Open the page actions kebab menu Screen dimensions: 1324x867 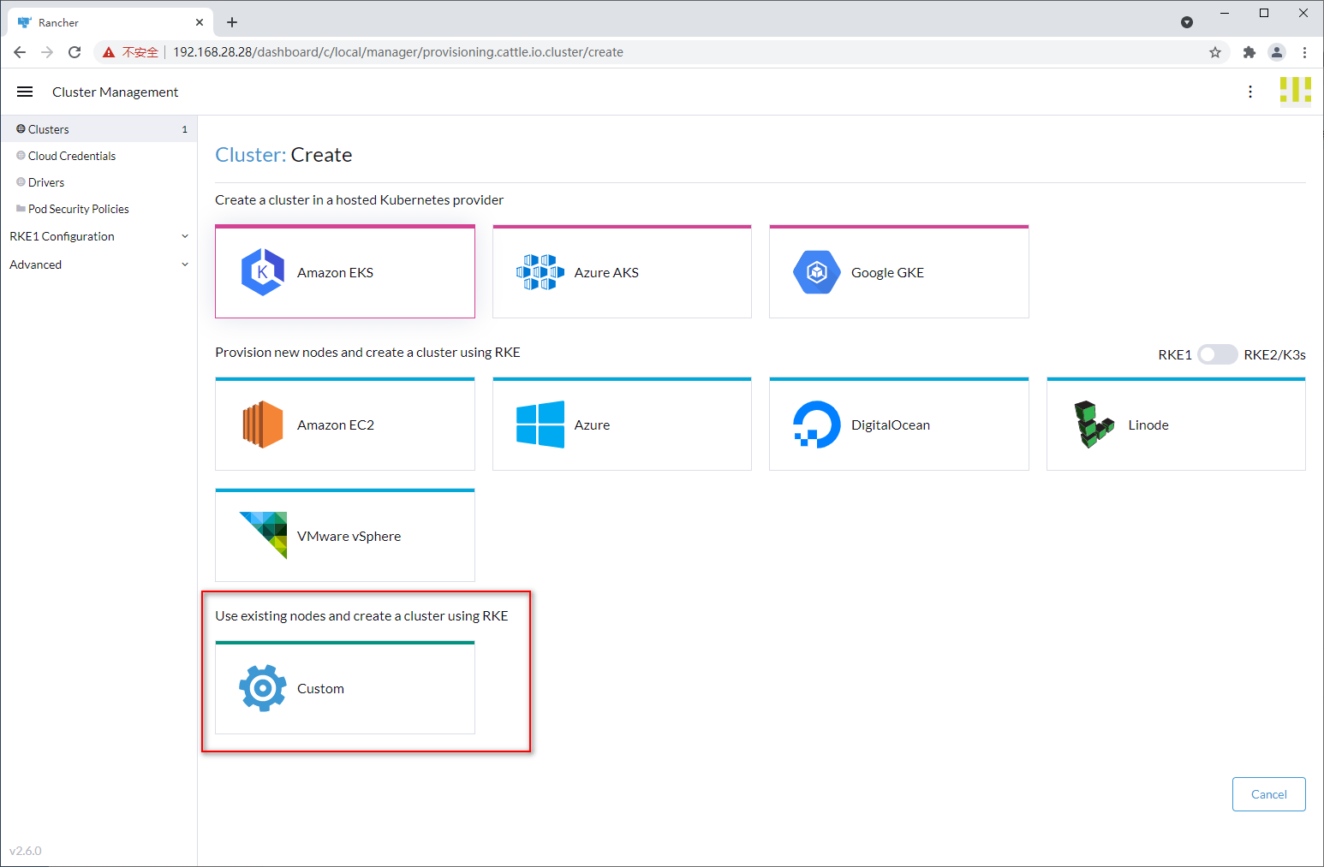(x=1250, y=92)
